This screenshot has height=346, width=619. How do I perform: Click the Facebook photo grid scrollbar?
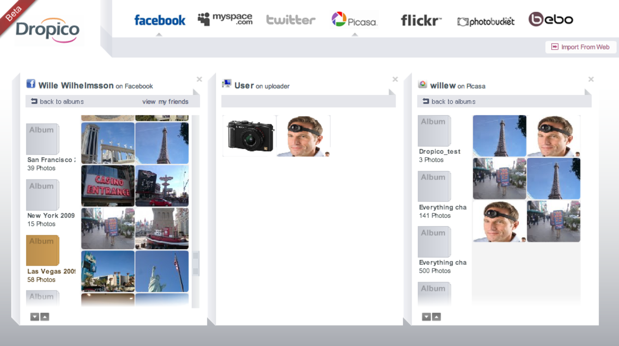click(195, 264)
